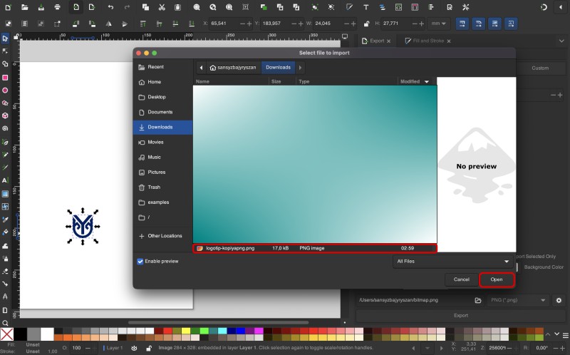The width and height of the screenshot is (570, 355).
Task: Select the Dropper tool
Action: (5, 220)
